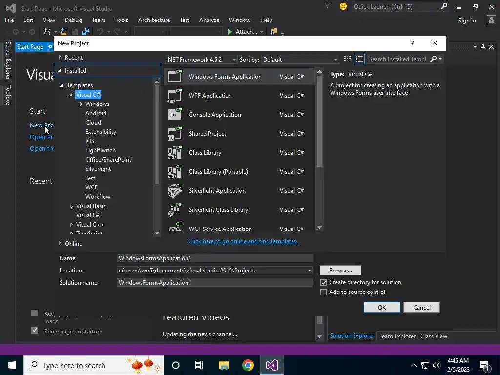Click the Save All toolbar icon
Screen dimensions: 500x375
[85, 32]
